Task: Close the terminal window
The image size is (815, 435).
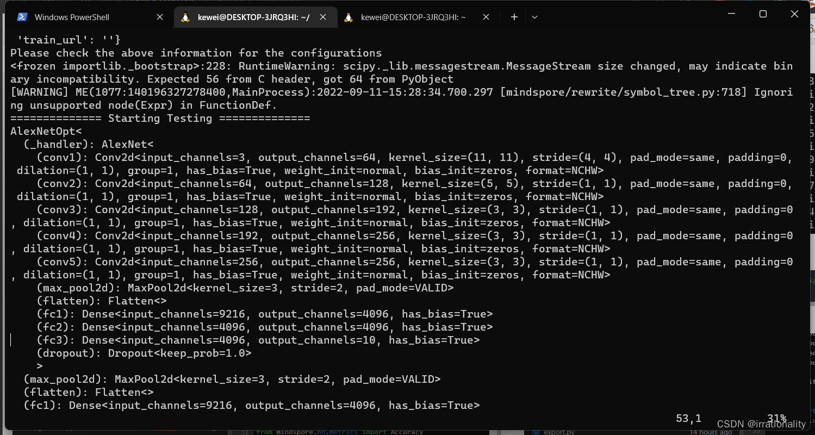Action: pos(794,14)
